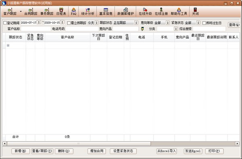Screen dimensions: 242x159
Task: Sort by 客户名称 column header
Action: click(x=67, y=37)
